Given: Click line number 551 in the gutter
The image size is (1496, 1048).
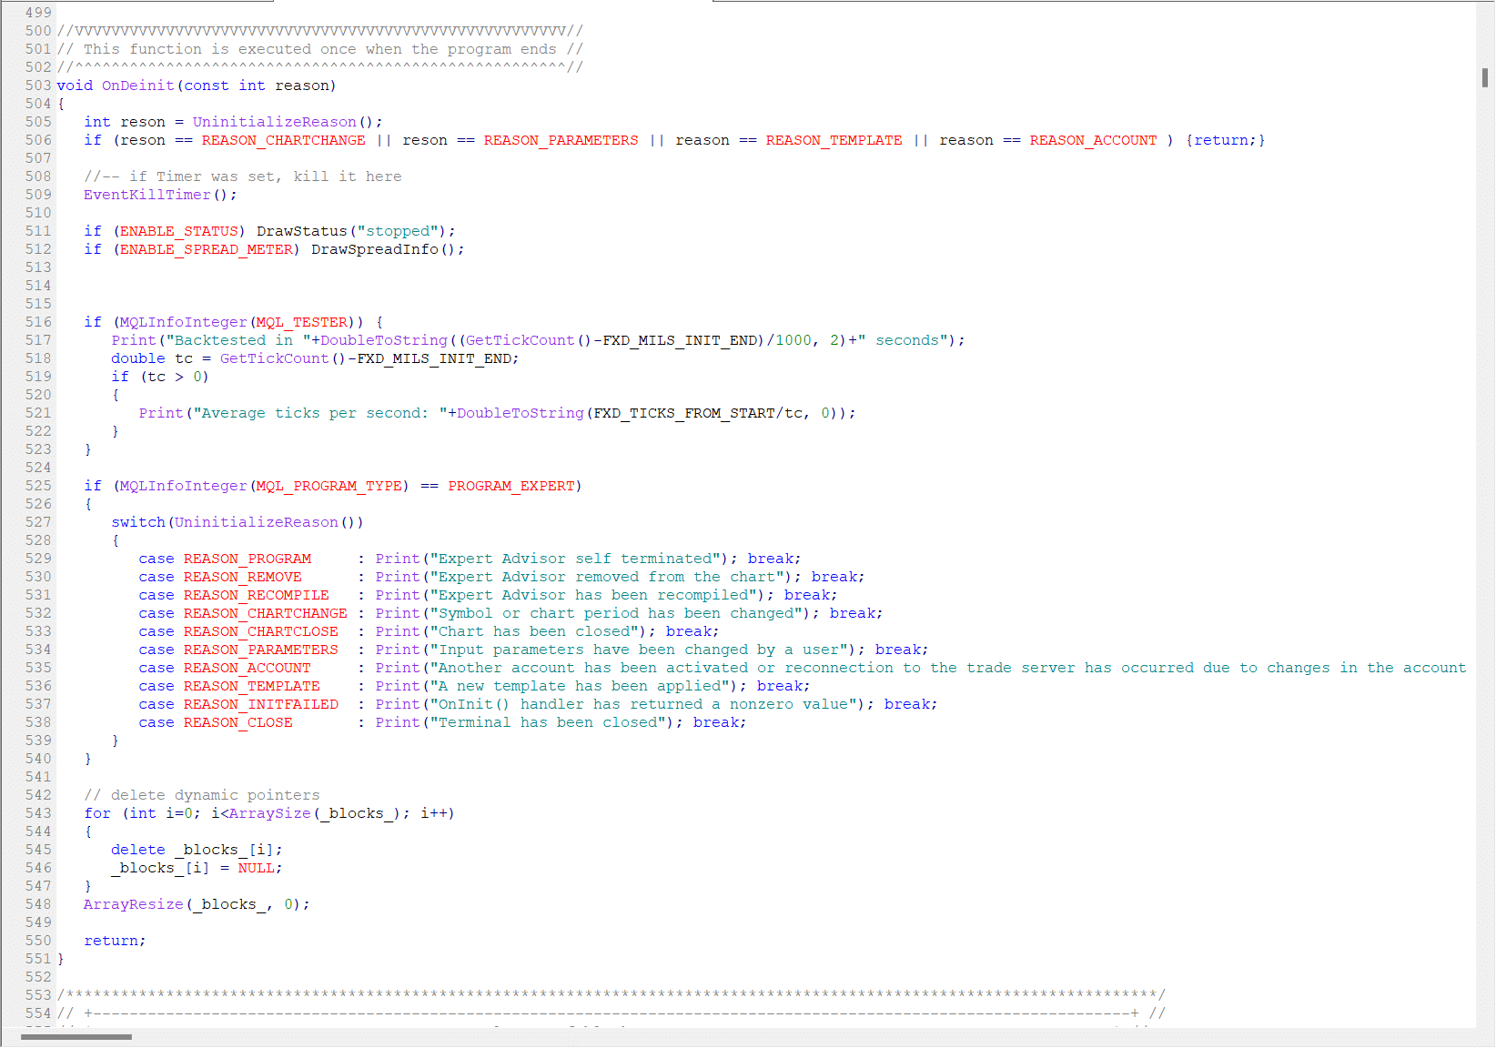Looking at the screenshot, I should [38, 959].
